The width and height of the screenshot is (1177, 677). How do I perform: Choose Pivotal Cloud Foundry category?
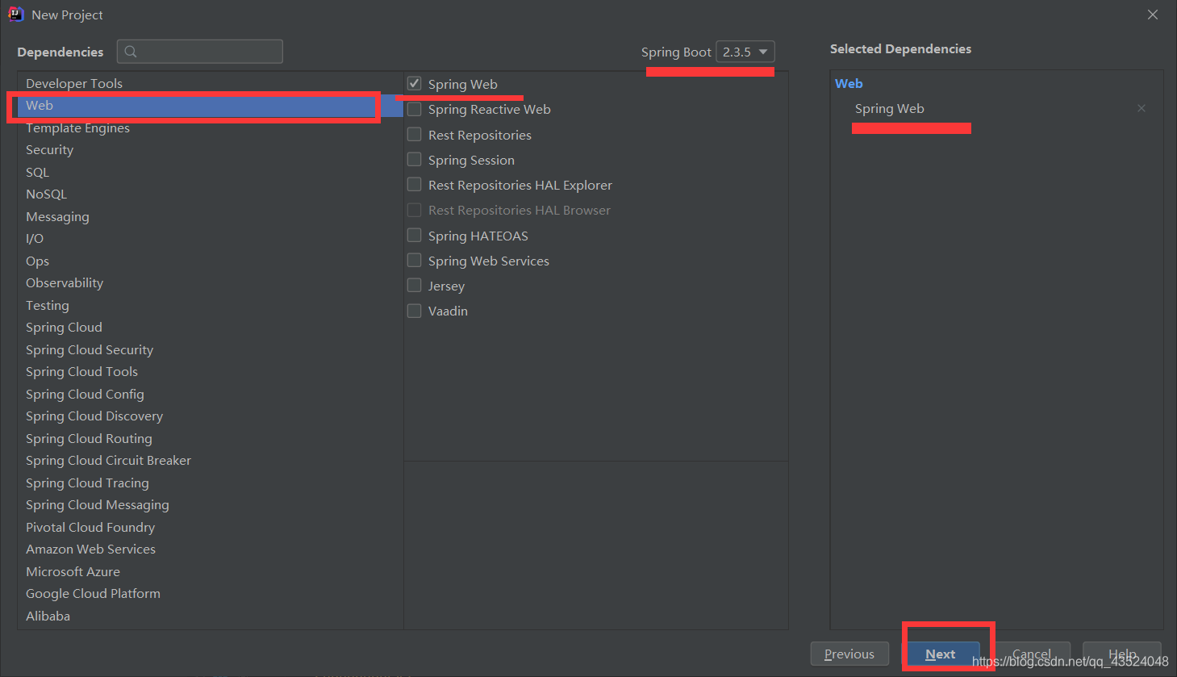coord(211,527)
